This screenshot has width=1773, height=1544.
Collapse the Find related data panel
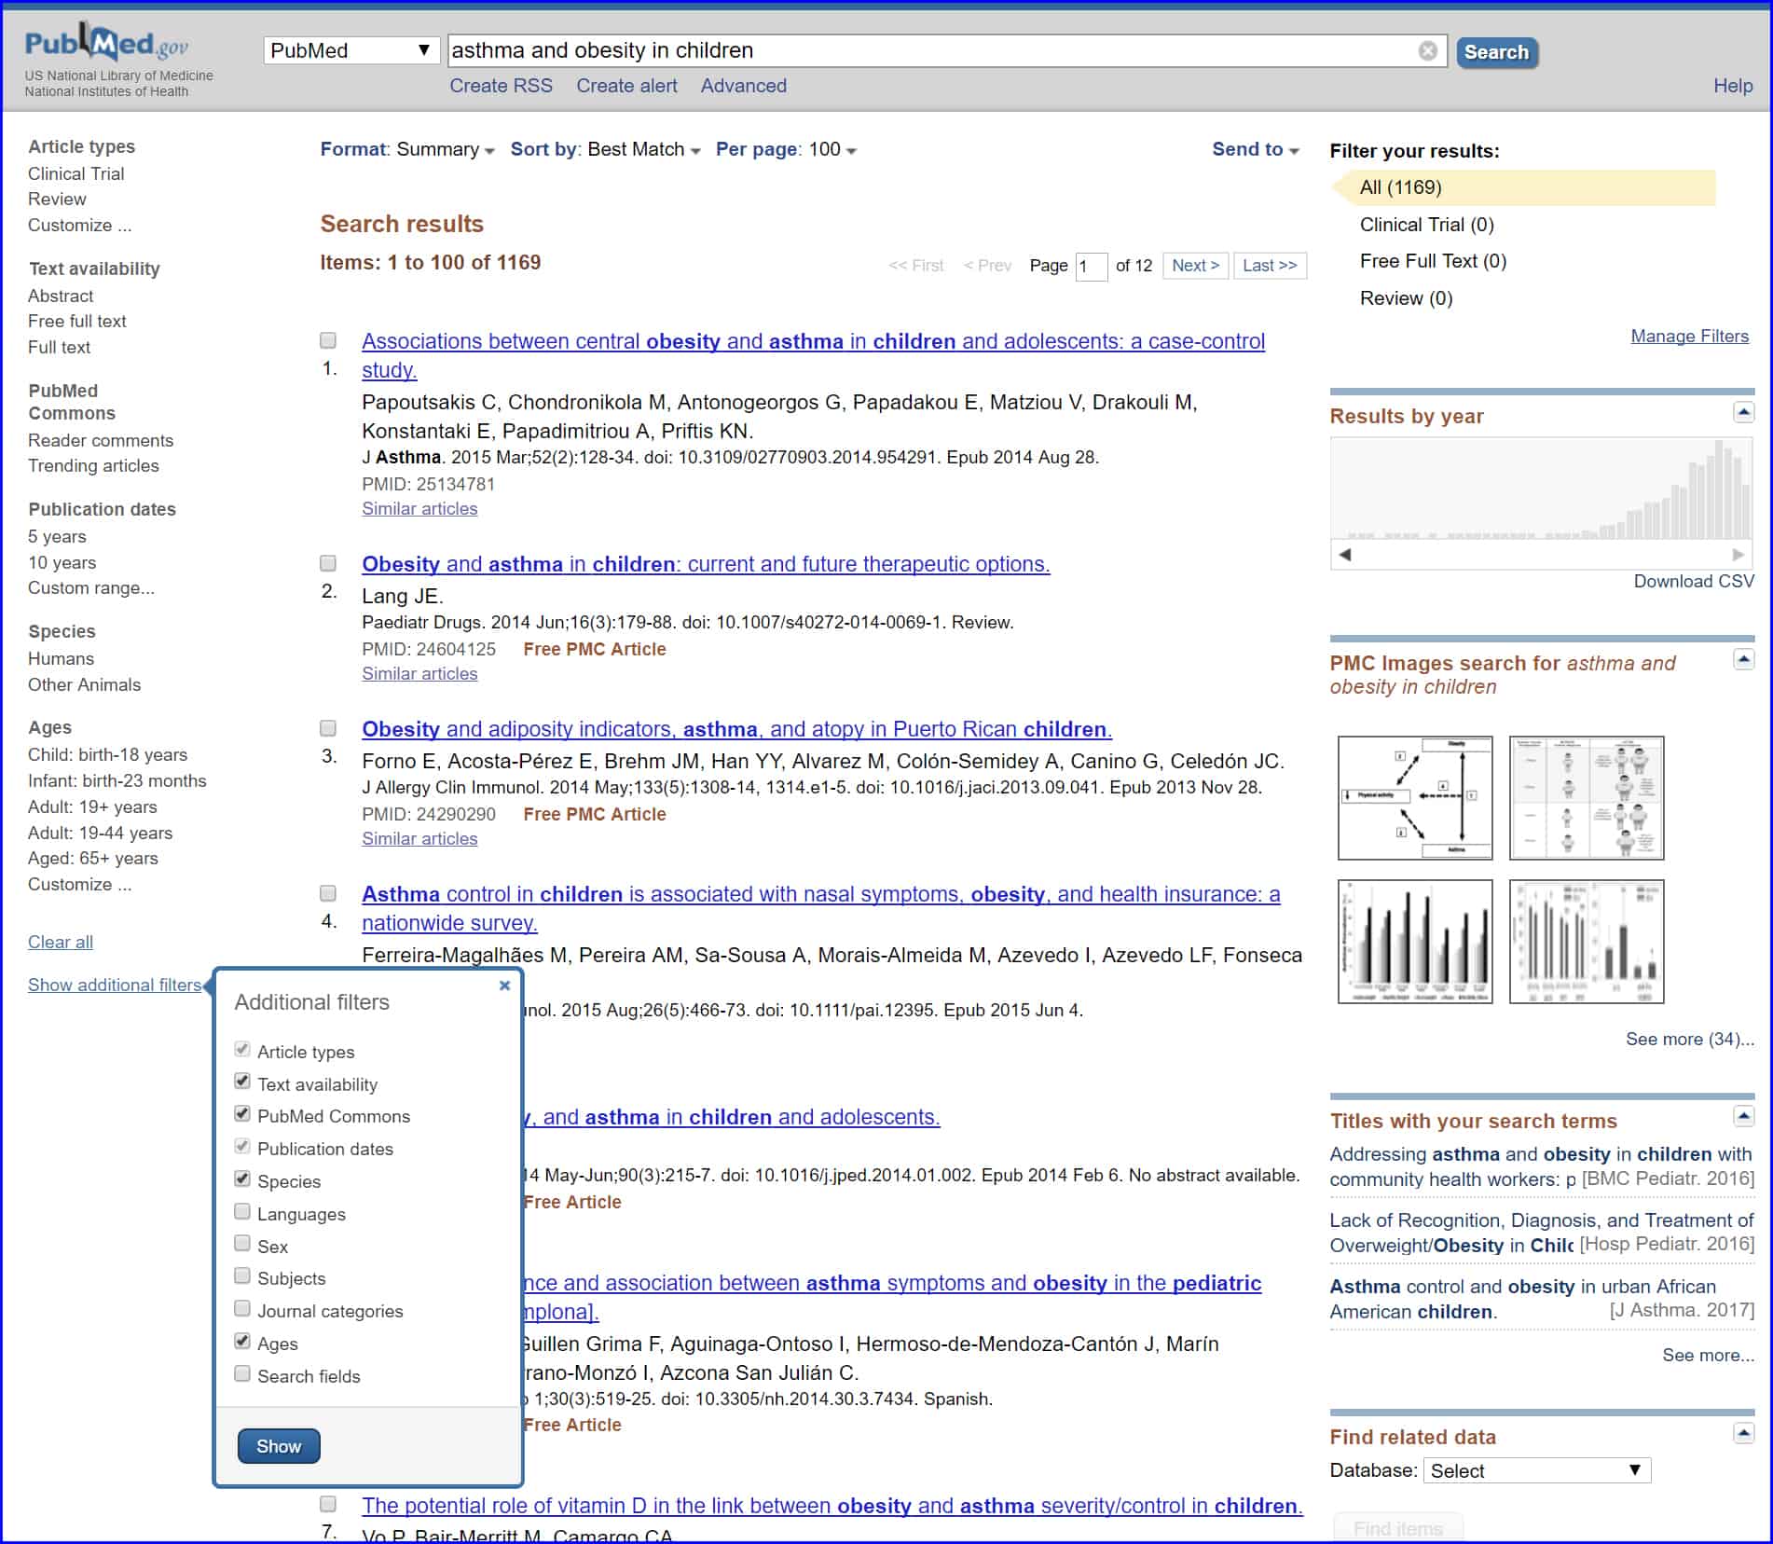pos(1743,1433)
